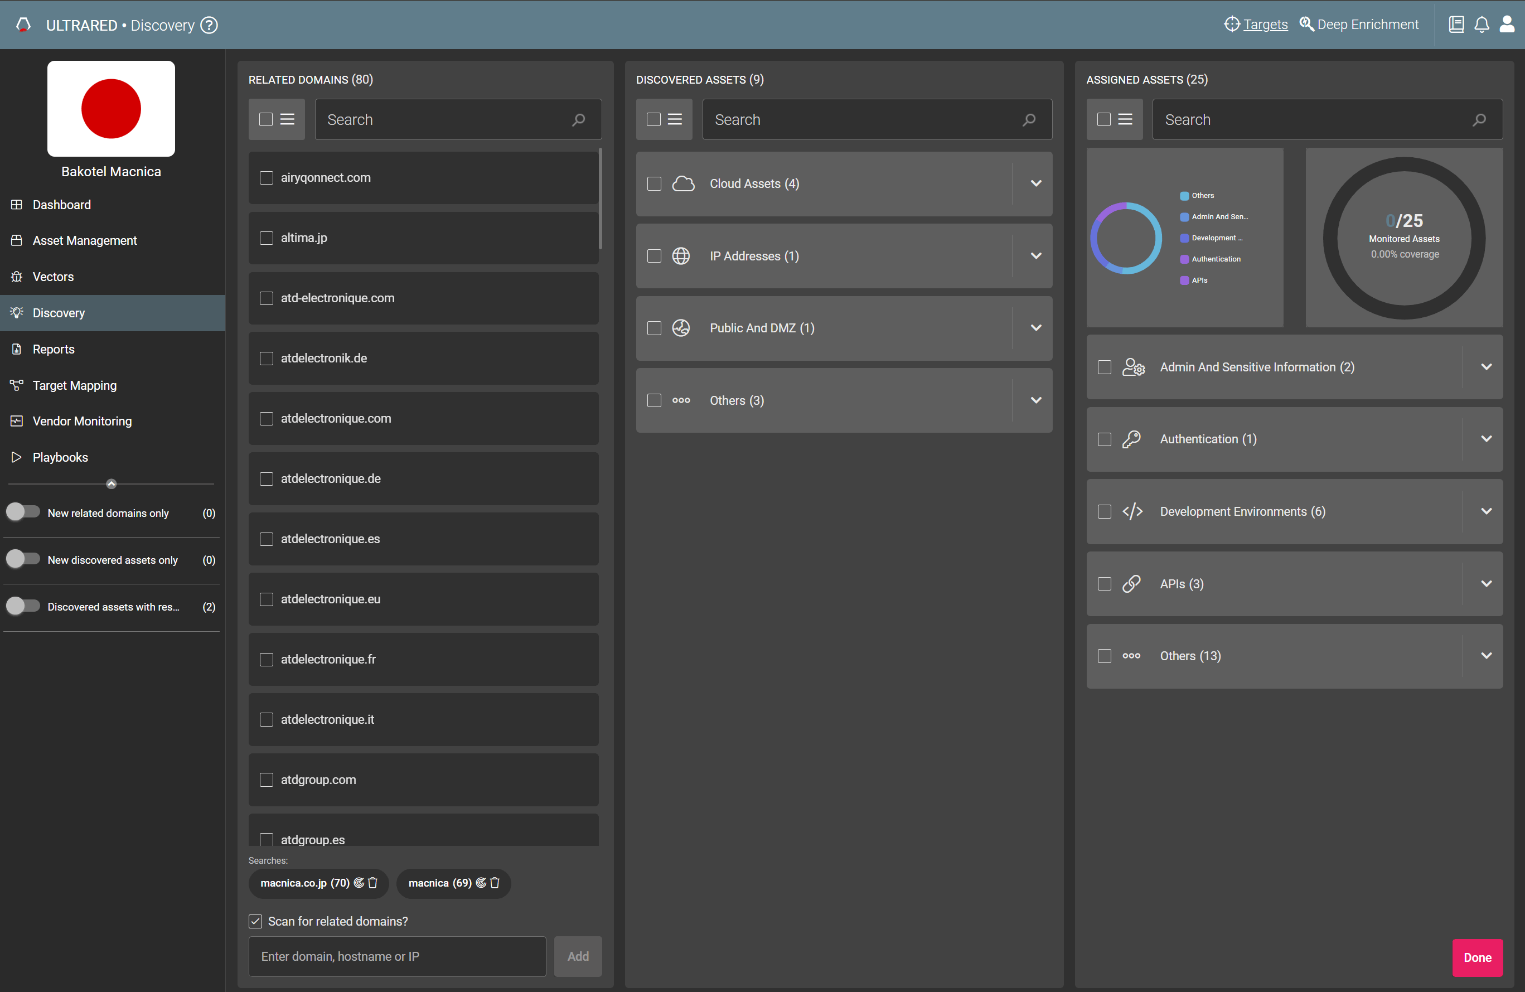
Task: Click list view icon in Related Domains
Action: point(288,119)
